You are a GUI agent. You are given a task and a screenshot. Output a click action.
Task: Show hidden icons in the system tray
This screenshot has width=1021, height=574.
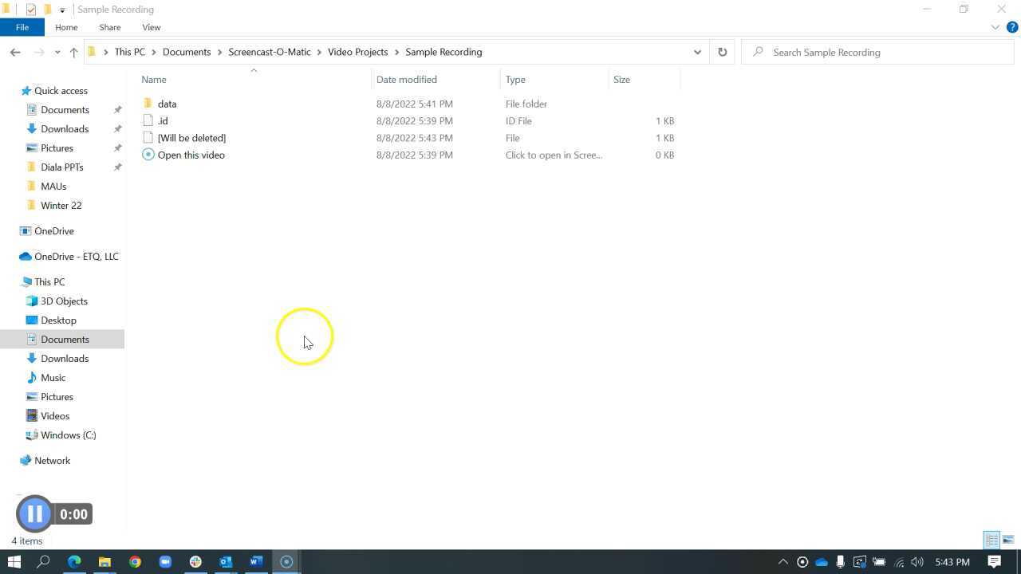coord(784,561)
